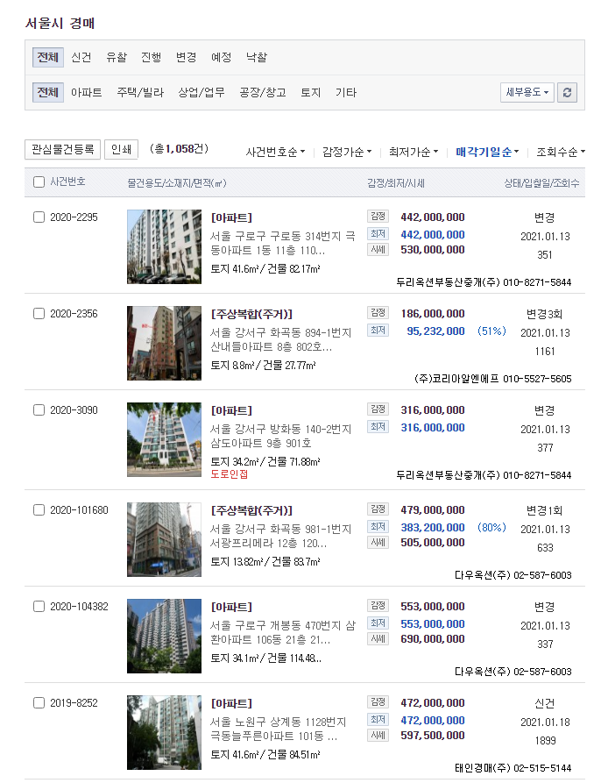Open case number 2020-2356

pos(74,314)
